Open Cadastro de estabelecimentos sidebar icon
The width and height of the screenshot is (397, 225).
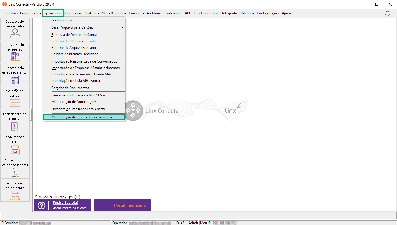[15, 75]
